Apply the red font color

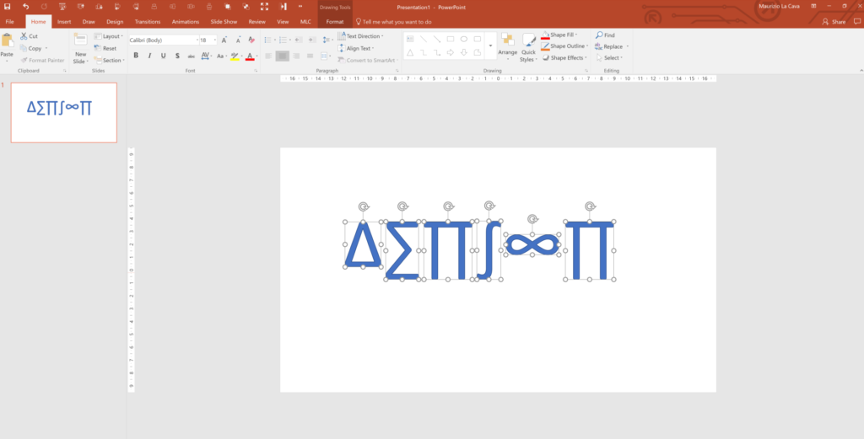pyautogui.click(x=250, y=56)
